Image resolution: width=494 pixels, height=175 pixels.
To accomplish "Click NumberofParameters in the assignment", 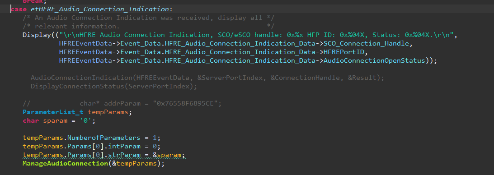I will [104, 138].
